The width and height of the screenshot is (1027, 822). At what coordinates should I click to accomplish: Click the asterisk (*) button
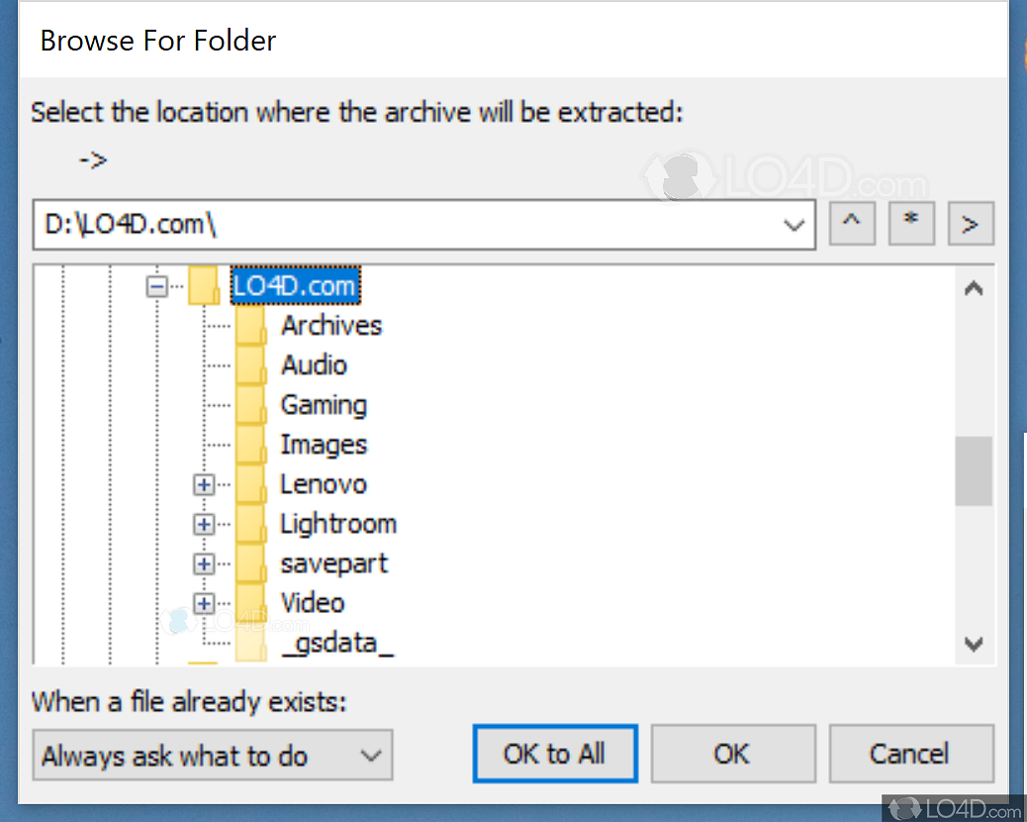point(911,225)
